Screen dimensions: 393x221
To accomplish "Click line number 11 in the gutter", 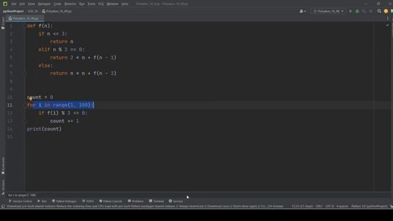I will tap(10, 105).
